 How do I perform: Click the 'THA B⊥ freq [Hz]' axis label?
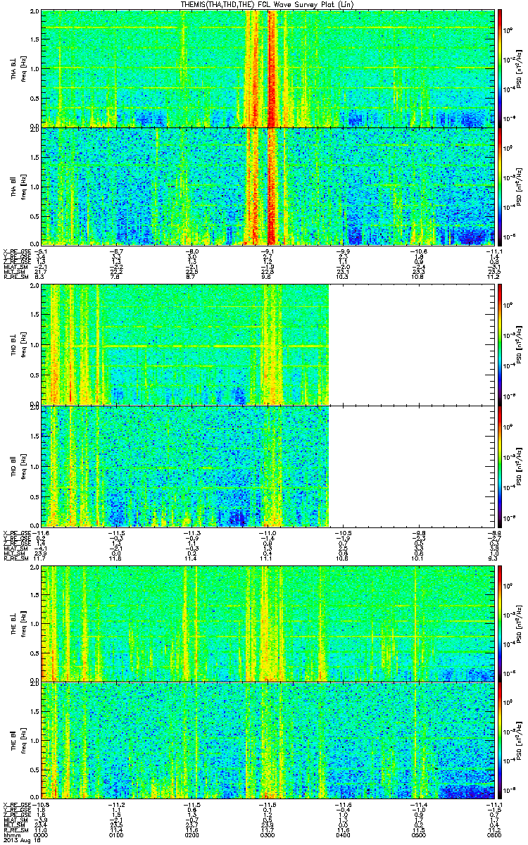click(x=17, y=68)
